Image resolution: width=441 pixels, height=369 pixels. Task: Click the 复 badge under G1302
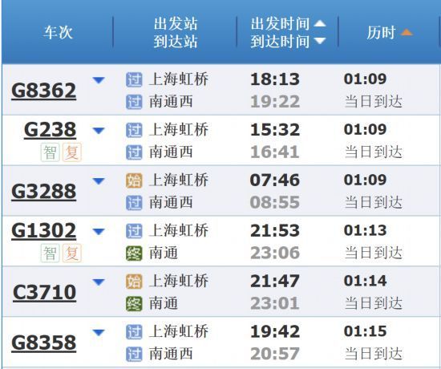[x=71, y=253]
